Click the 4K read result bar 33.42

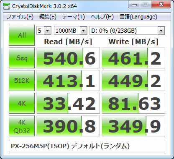coord(68,103)
